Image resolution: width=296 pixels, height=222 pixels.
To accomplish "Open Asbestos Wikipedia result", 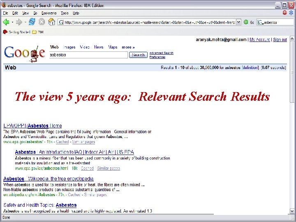I will [49, 178].
